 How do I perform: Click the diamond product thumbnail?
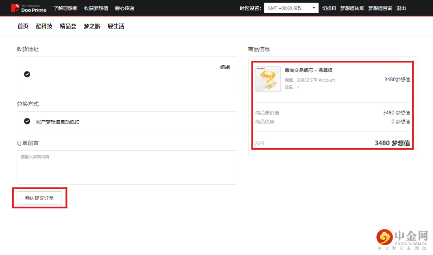click(268, 79)
